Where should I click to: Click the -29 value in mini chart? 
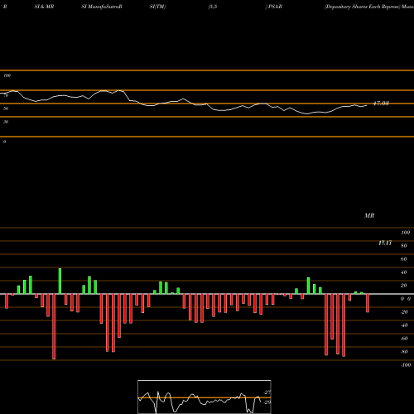tap(267, 402)
